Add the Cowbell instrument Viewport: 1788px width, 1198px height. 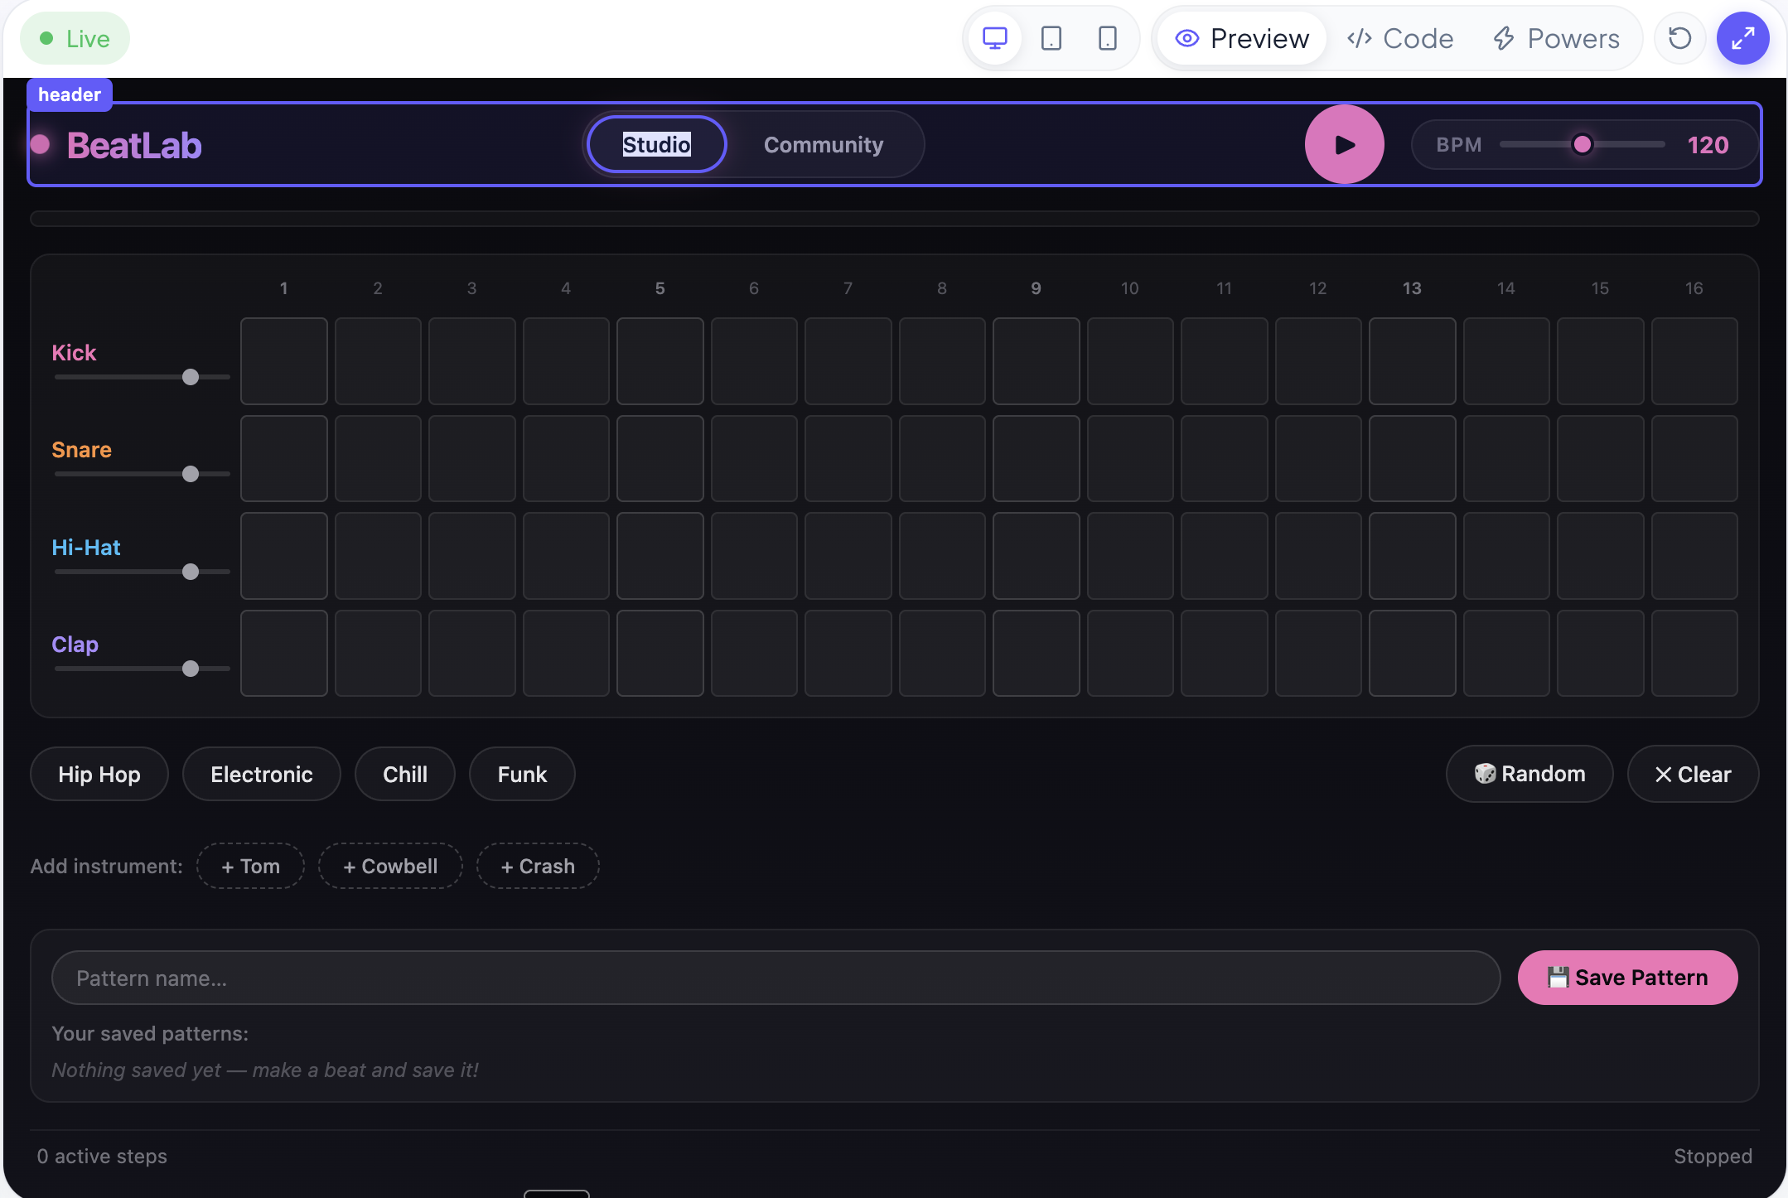[x=390, y=866]
